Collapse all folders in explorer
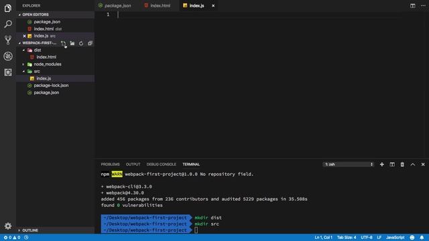The image size is (429, 241). [x=90, y=43]
